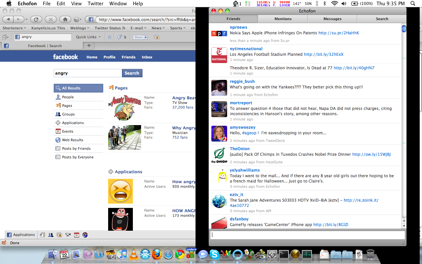The height and width of the screenshot is (264, 422).
Task: Click the Echofon tweet compose field
Action: click(x=307, y=235)
